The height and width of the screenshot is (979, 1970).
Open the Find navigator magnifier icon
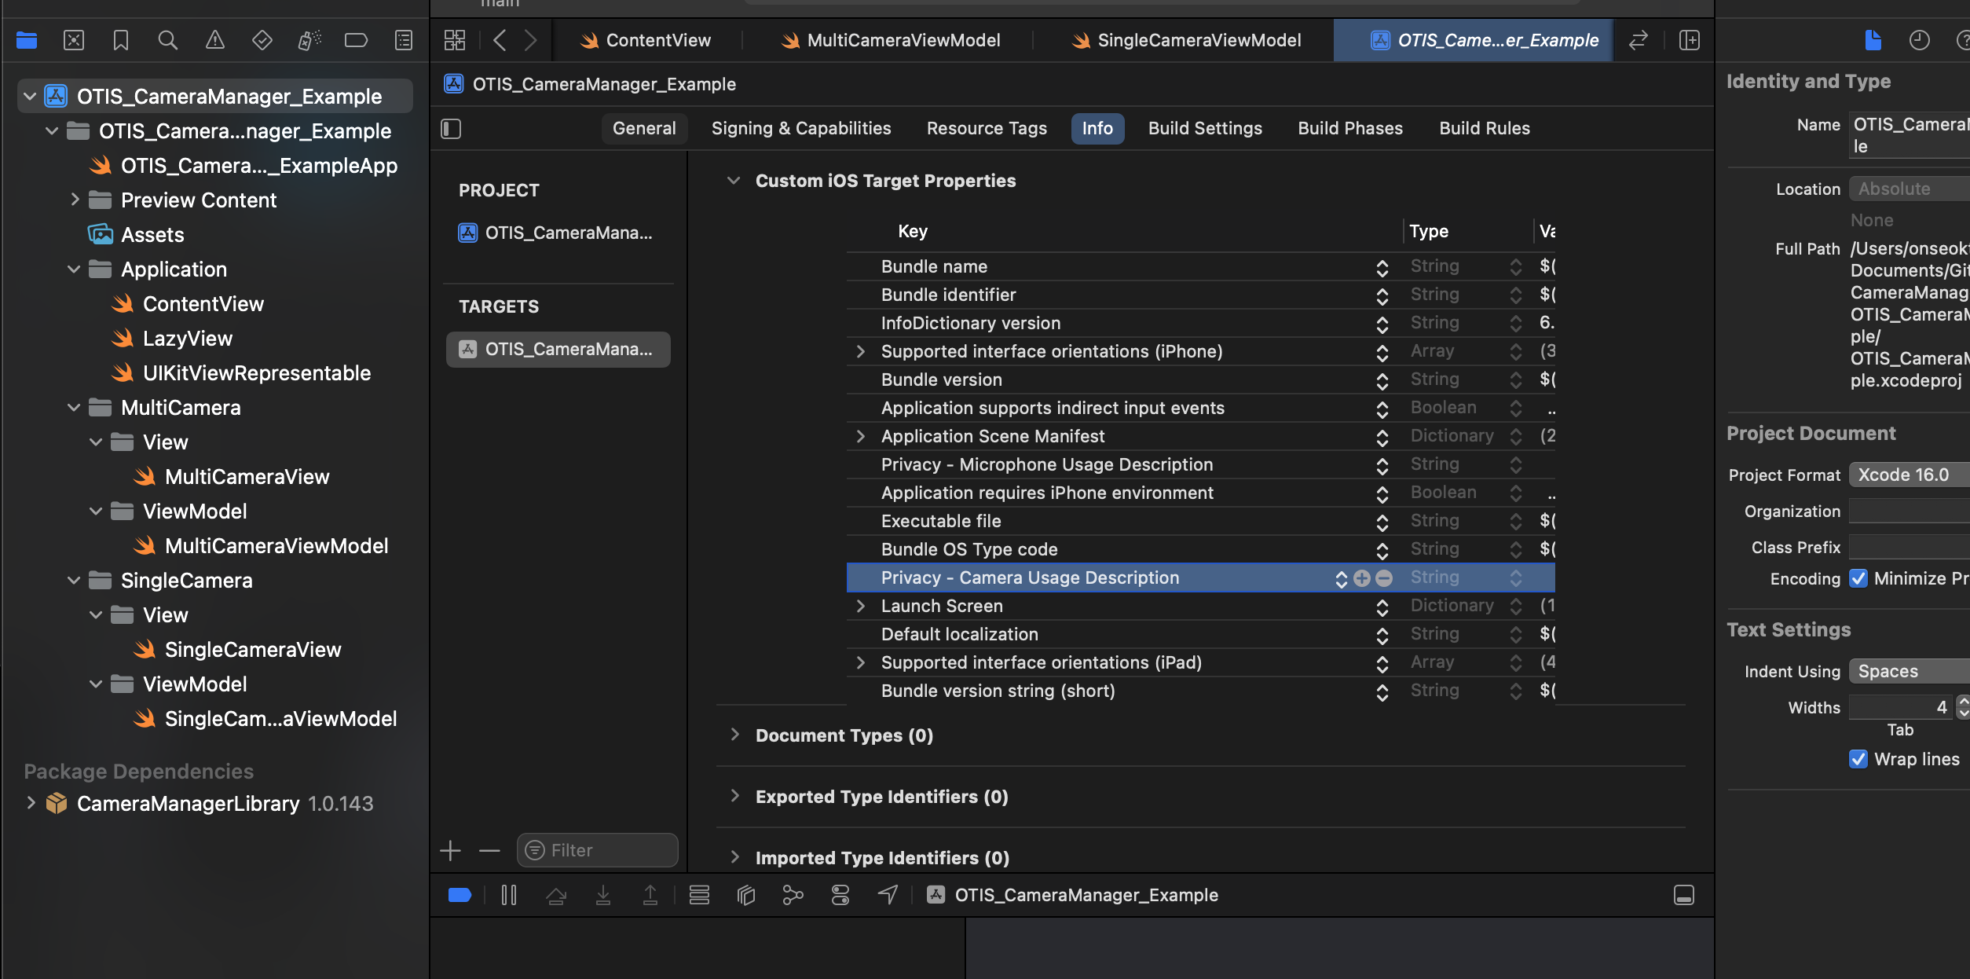167,40
